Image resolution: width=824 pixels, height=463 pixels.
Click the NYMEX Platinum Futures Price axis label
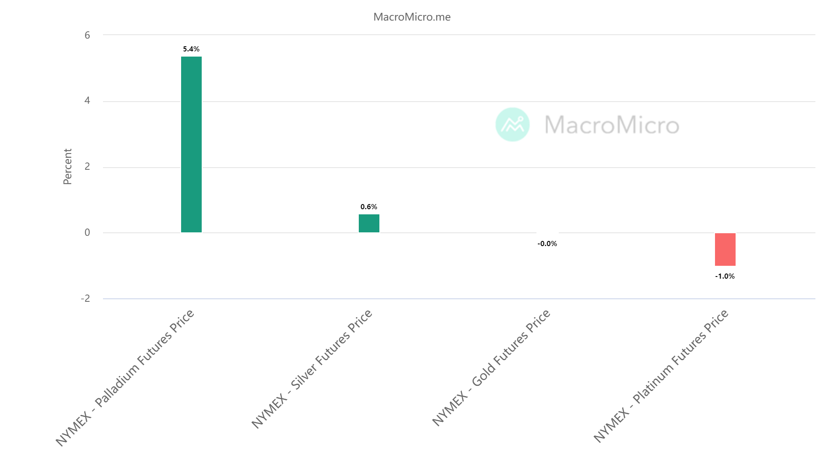point(661,376)
